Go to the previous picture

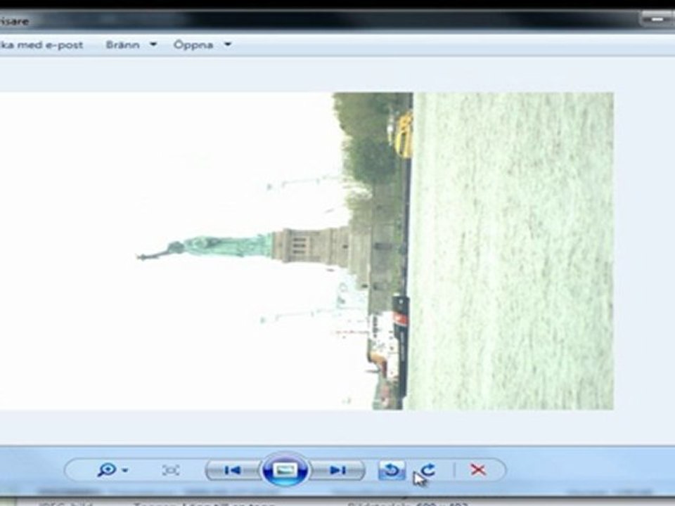[x=233, y=470]
